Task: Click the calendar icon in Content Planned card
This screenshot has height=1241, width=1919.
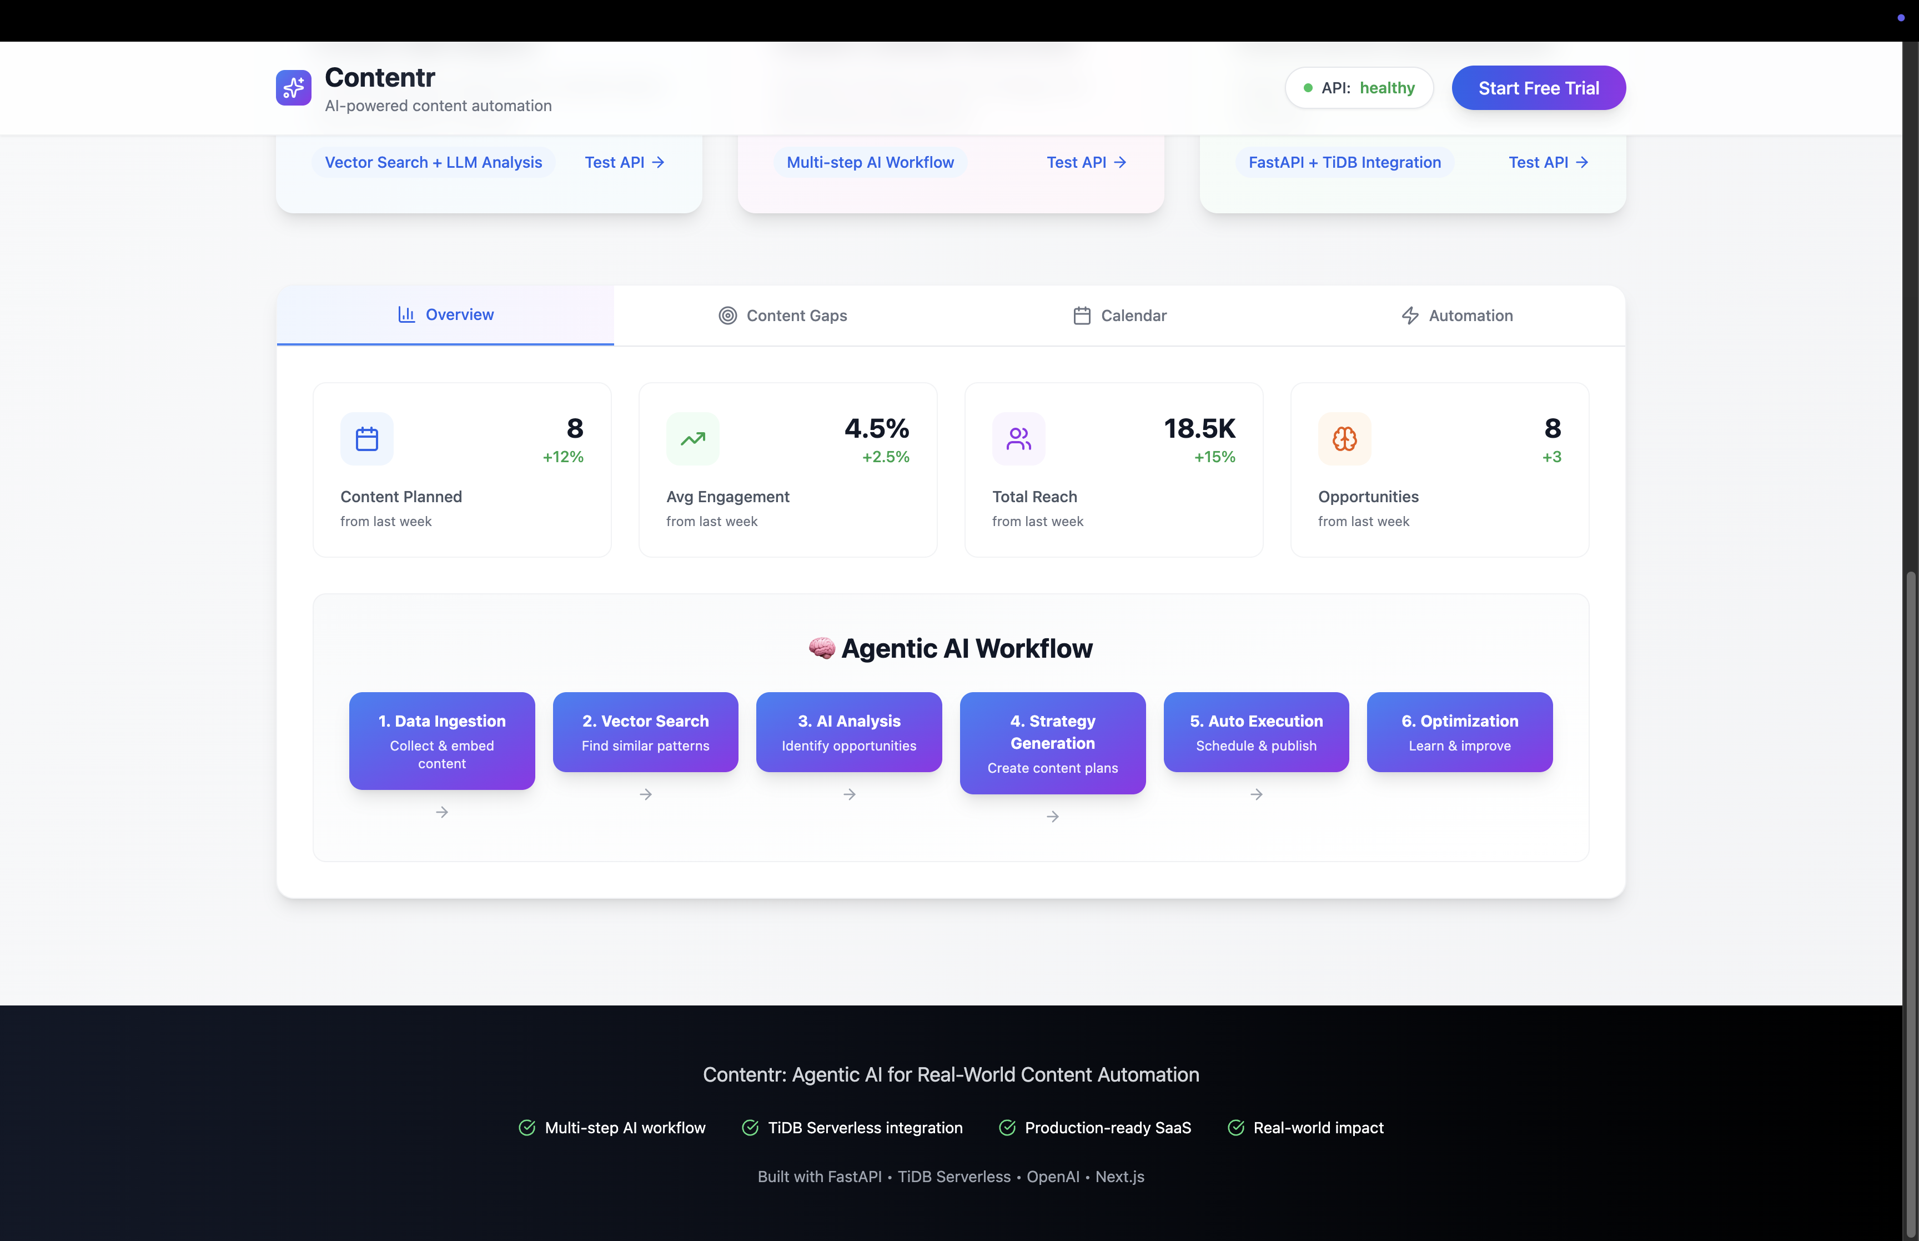Action: pos(366,439)
